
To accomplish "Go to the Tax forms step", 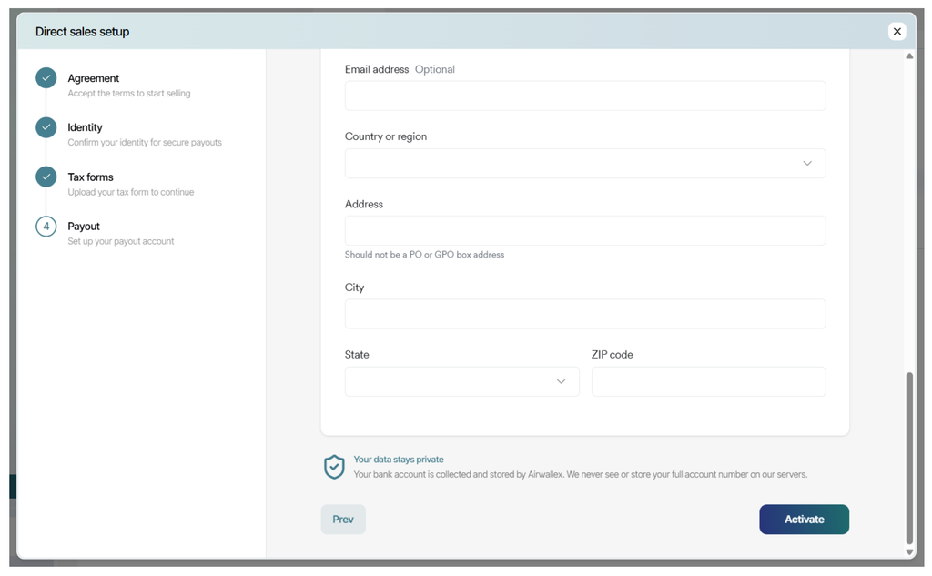I will pos(90,177).
